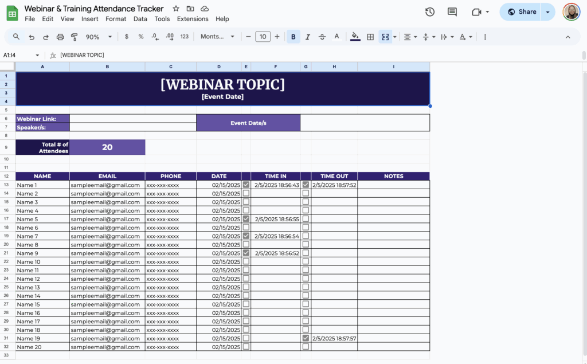This screenshot has width=587, height=364.
Task: Select the paint format tool
Action: (x=75, y=36)
